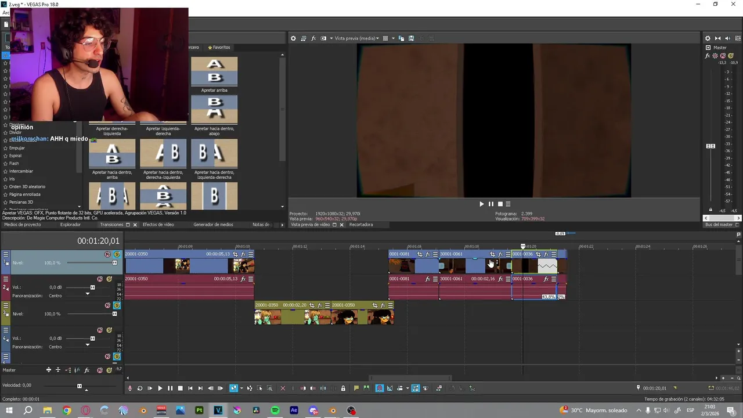Image resolution: width=743 pixels, height=418 pixels.
Task: Solo audio track 4
Action: click(108, 330)
